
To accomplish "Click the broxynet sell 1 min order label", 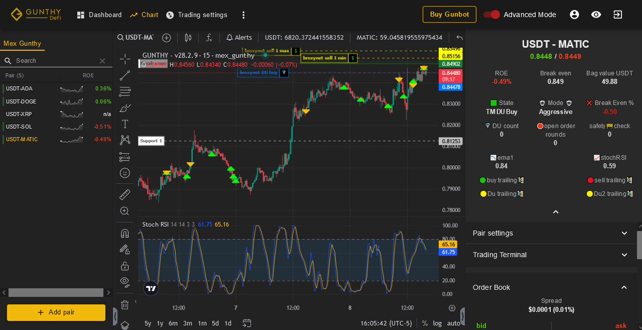I will click(329, 58).
